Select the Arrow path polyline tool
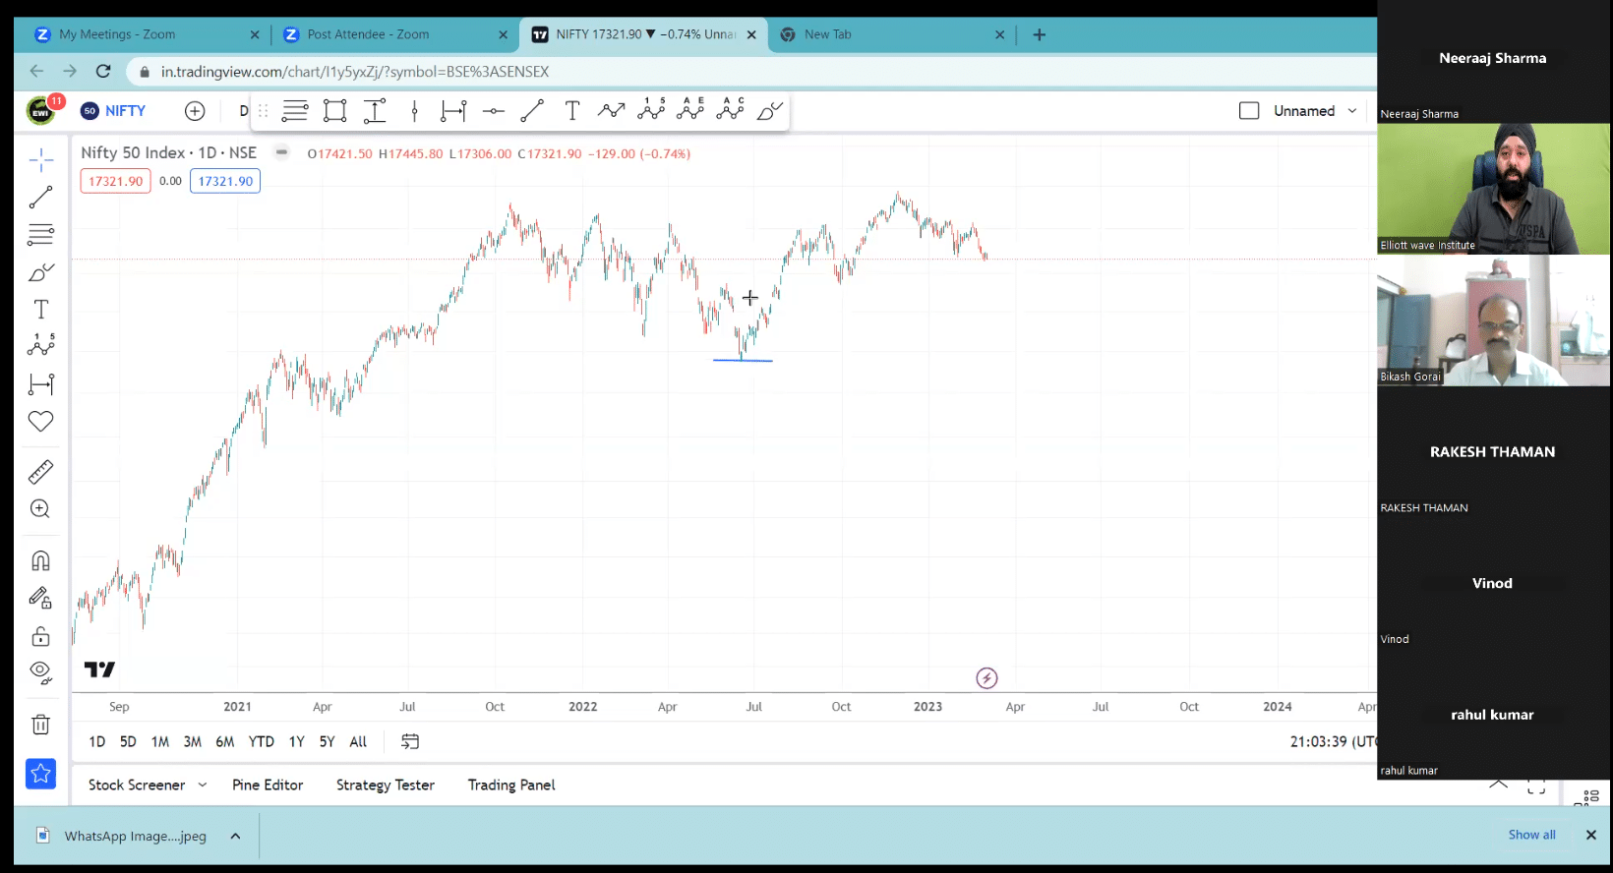1613x873 pixels. pos(611,111)
